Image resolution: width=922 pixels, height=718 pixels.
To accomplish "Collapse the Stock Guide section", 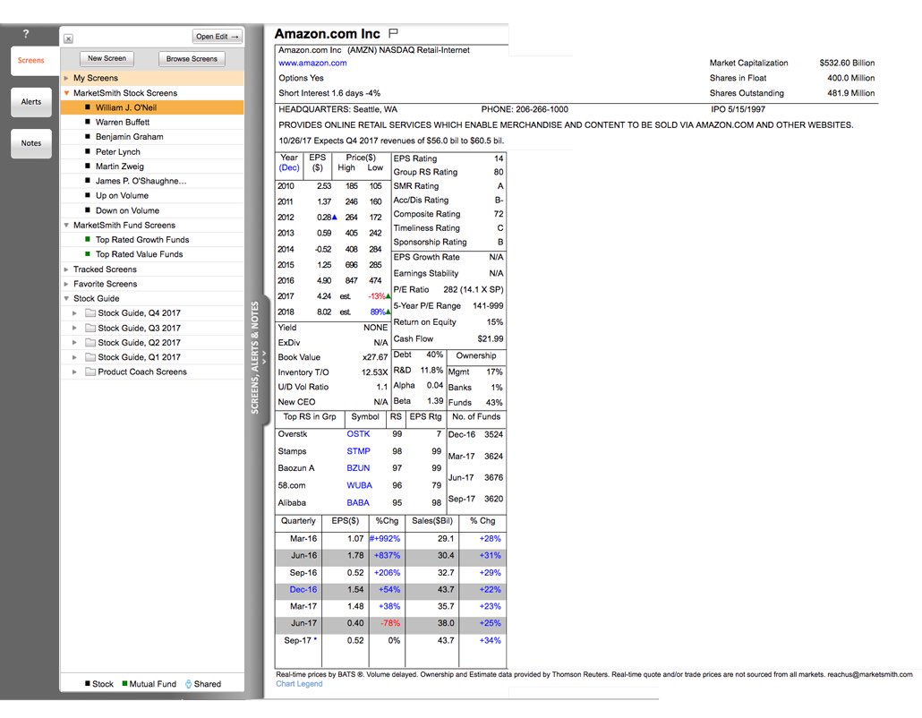I will point(66,299).
